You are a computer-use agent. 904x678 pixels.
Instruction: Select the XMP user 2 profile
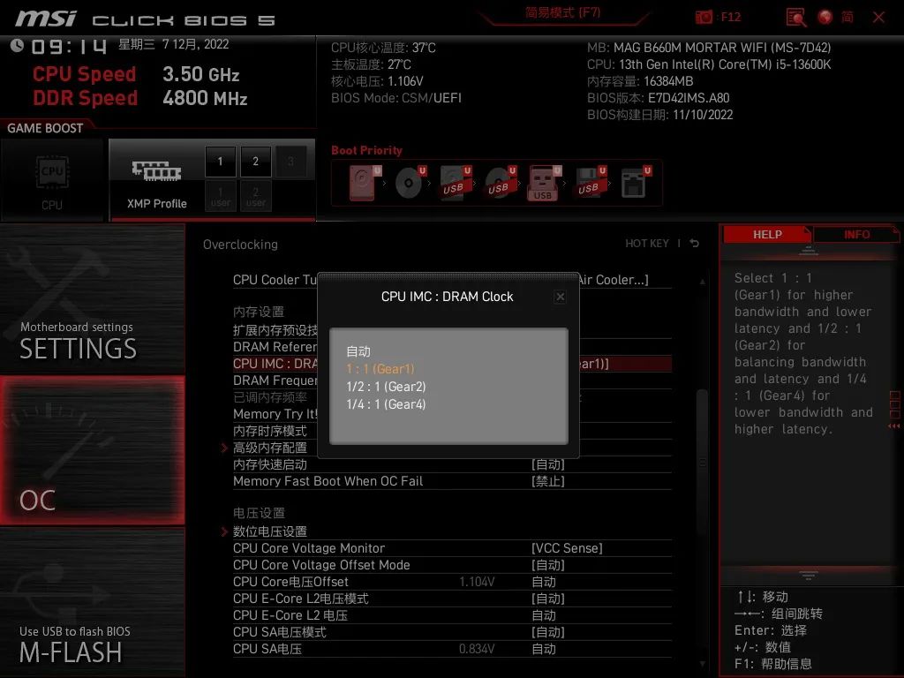tap(255, 196)
